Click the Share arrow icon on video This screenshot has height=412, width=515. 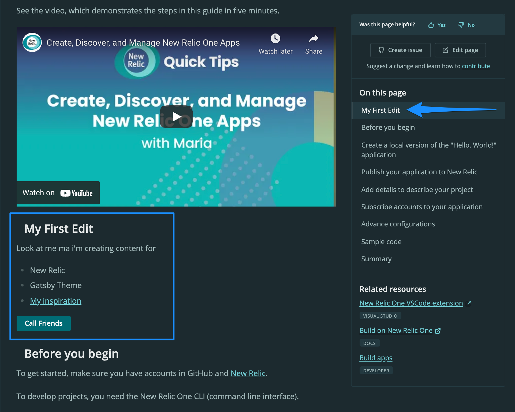pos(314,39)
